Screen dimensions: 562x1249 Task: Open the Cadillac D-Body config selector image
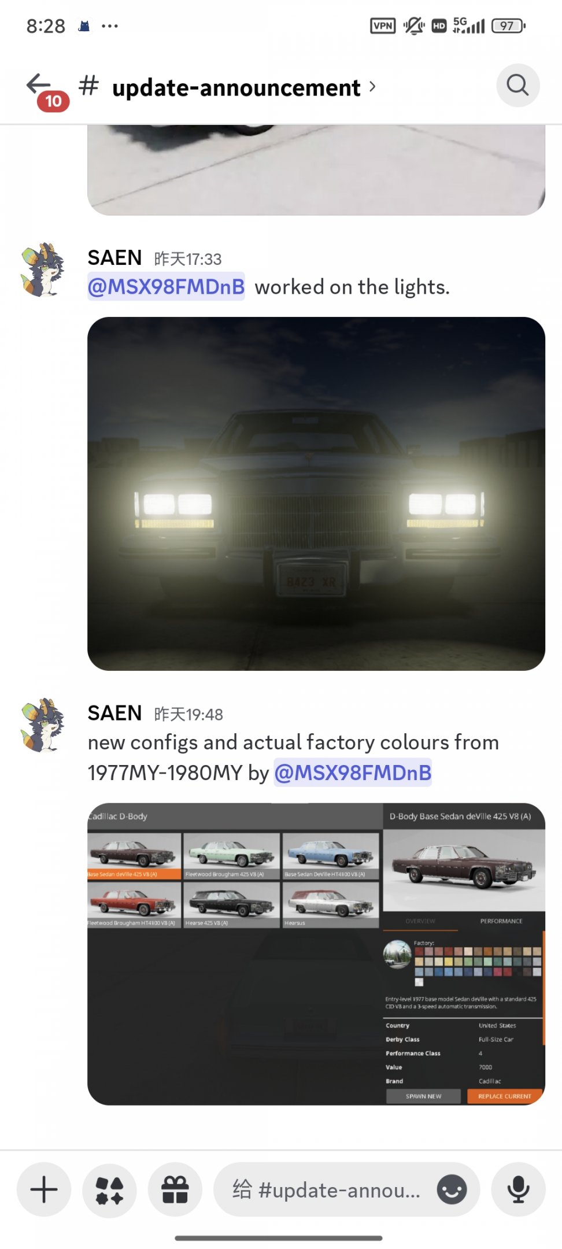coord(316,954)
